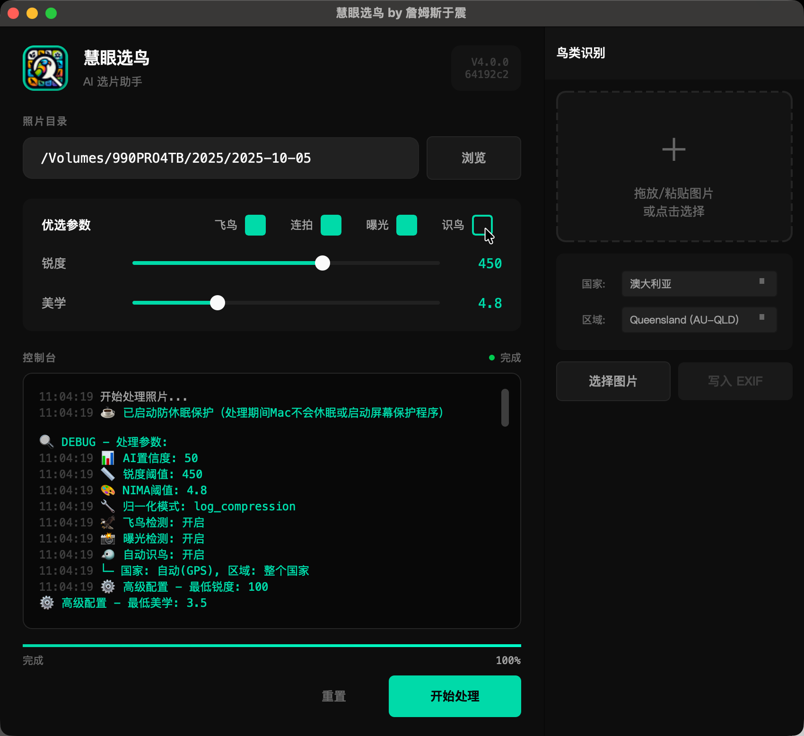
Task: Click the 浏览 button
Action: click(x=473, y=158)
